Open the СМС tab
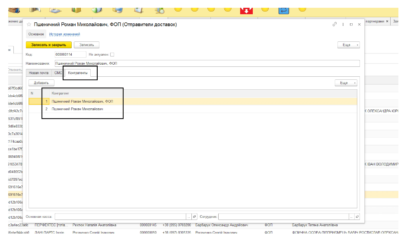The width and height of the screenshot is (420, 251). (x=58, y=73)
